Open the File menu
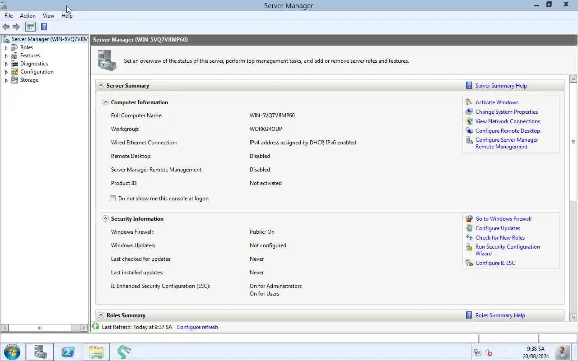The height and width of the screenshot is (361, 578). pos(9,15)
